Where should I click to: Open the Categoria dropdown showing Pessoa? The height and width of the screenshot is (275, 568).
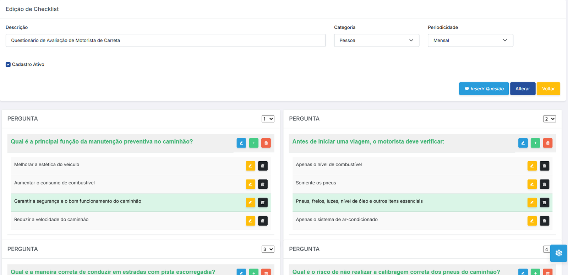point(376,41)
